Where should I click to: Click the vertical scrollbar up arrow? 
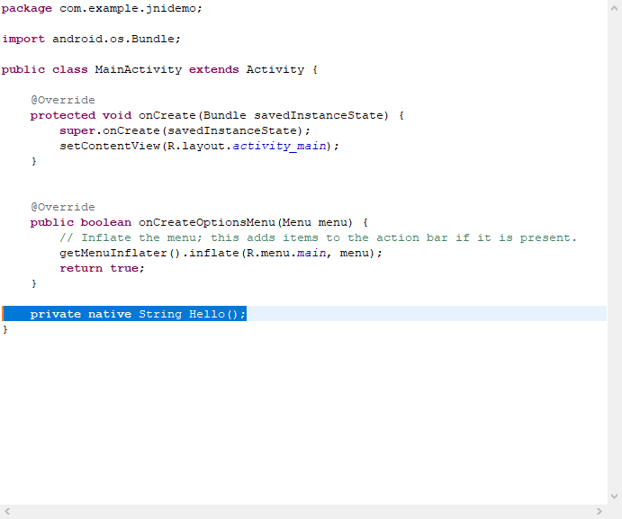coord(615,7)
